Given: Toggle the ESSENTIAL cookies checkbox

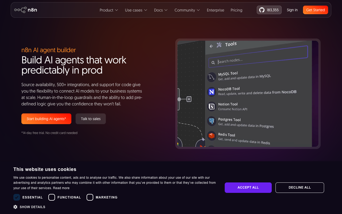Looking at the screenshot, I should (17, 197).
